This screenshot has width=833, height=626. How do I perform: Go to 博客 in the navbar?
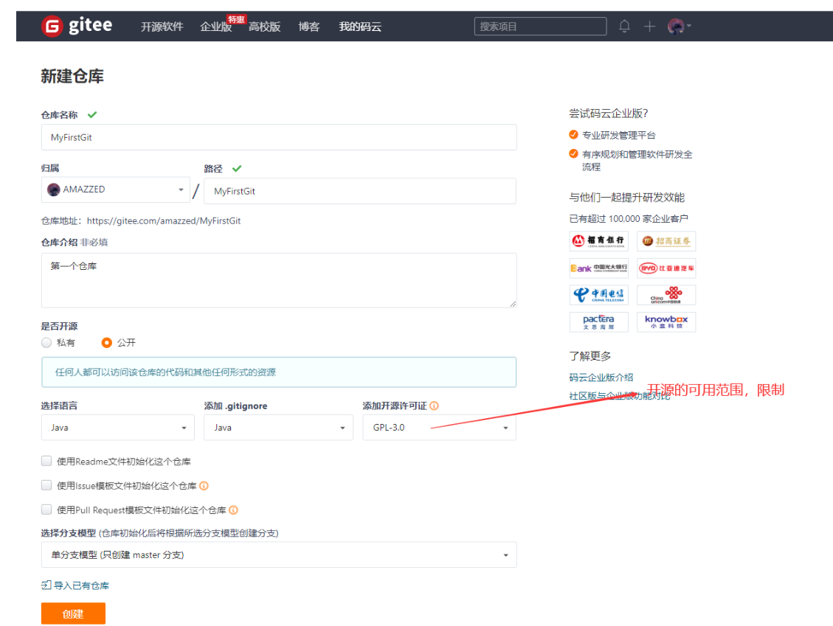click(x=308, y=27)
